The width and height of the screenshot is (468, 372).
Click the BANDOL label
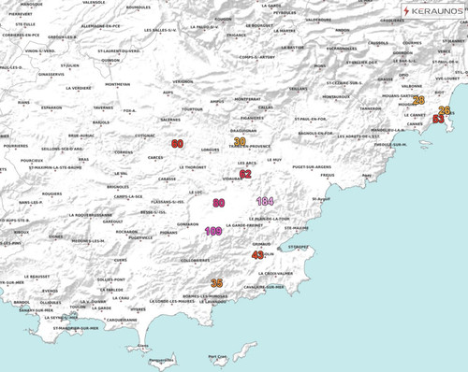click(x=22, y=303)
